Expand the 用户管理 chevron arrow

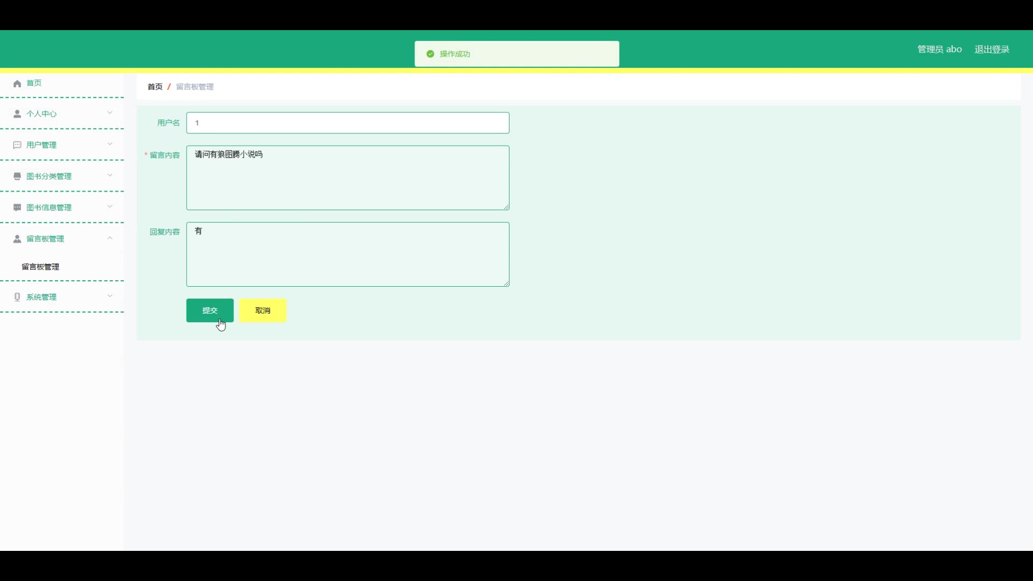[x=110, y=144]
